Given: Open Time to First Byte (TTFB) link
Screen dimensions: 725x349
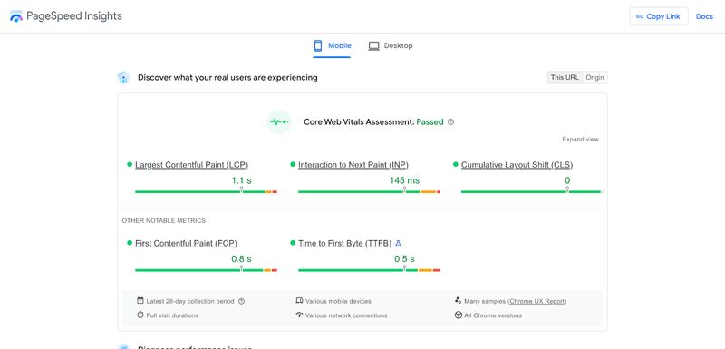Looking at the screenshot, I should (345, 243).
